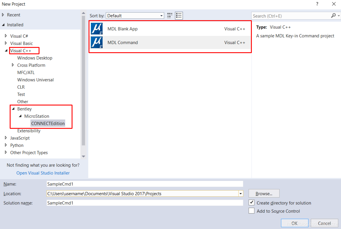
Task: Select the MDL Blank App template icon
Action: [97, 29]
